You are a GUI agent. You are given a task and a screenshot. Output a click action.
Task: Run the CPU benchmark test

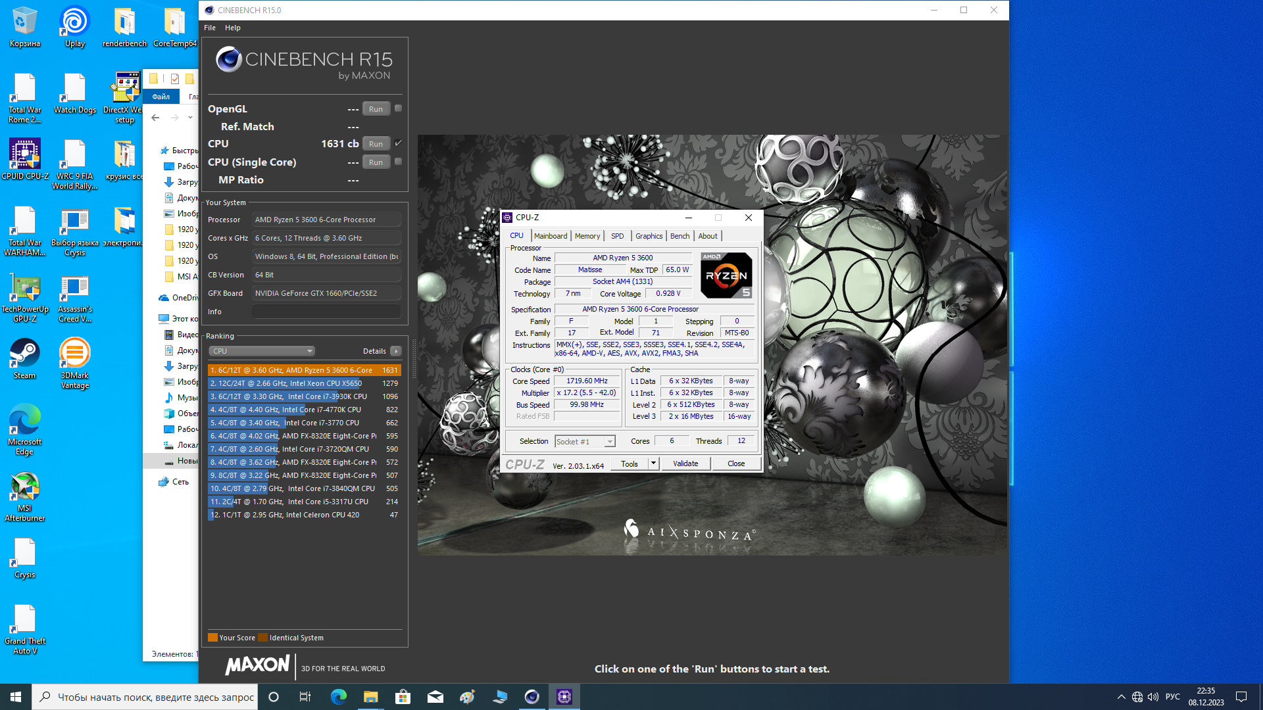[x=376, y=144]
